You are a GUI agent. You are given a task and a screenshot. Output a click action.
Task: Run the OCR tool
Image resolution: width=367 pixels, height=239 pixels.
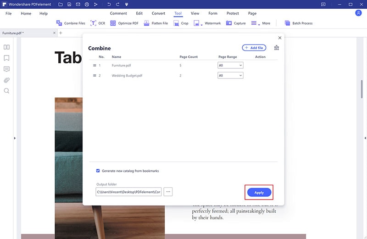click(x=98, y=23)
